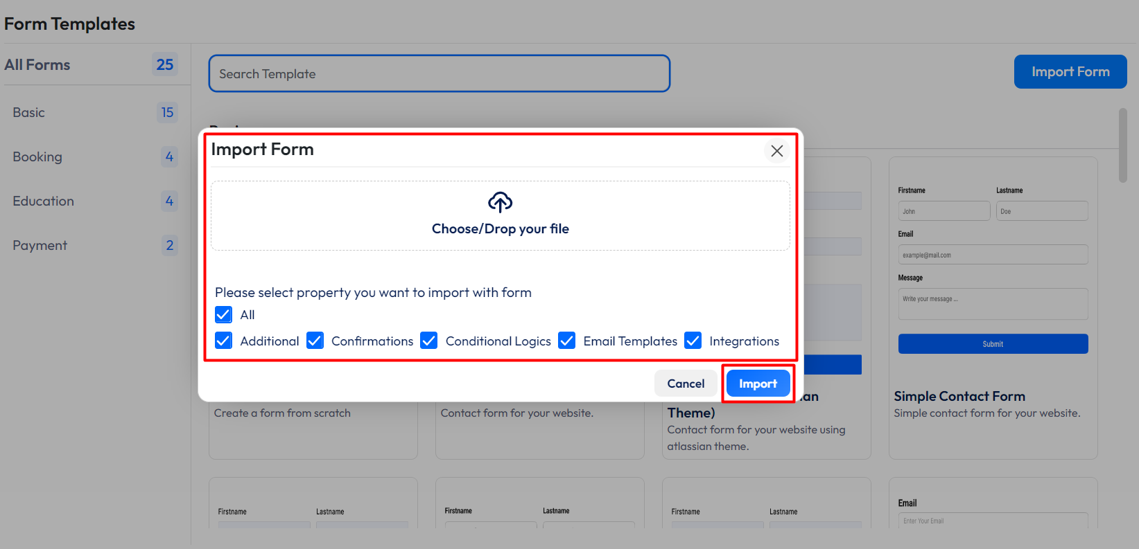Click the vertical scrollbar on the right

pos(1122,145)
